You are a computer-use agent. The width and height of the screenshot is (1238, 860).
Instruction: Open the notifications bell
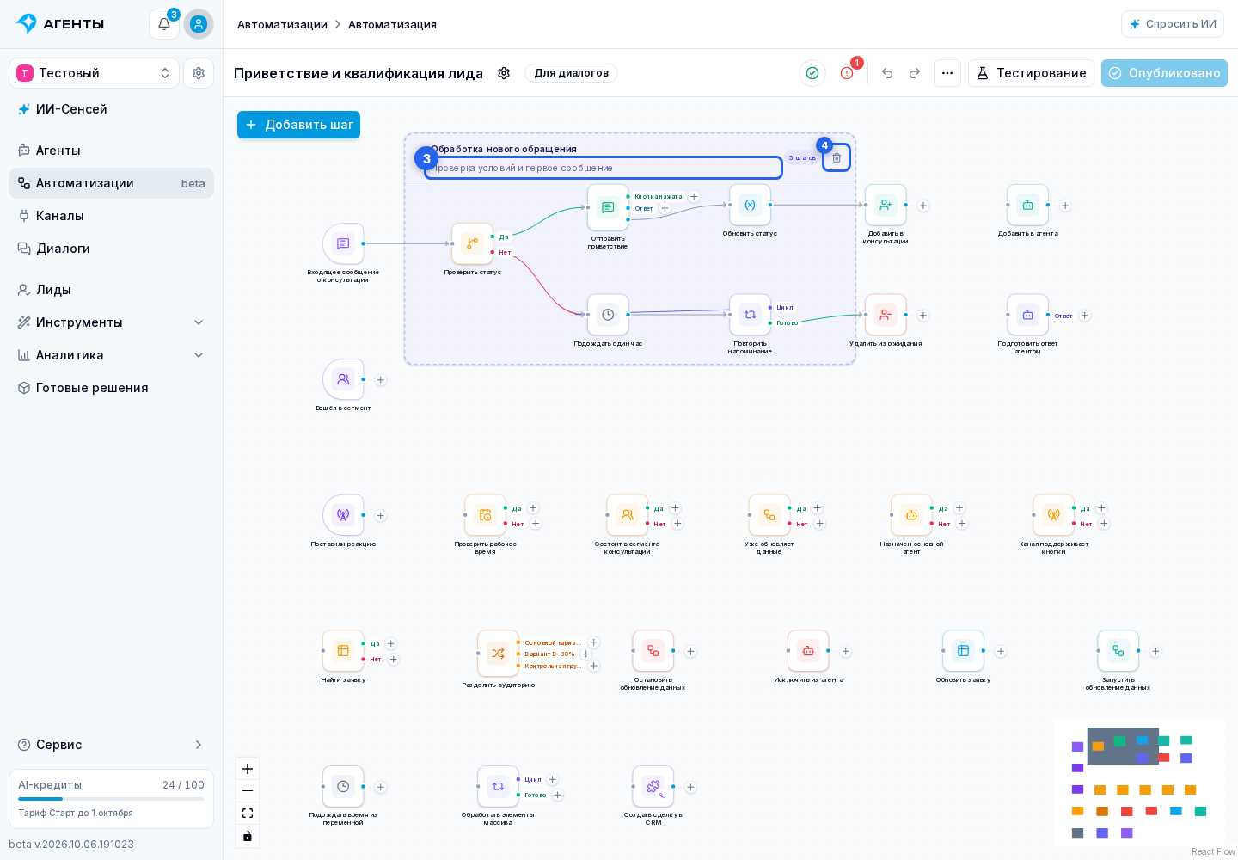tap(164, 24)
